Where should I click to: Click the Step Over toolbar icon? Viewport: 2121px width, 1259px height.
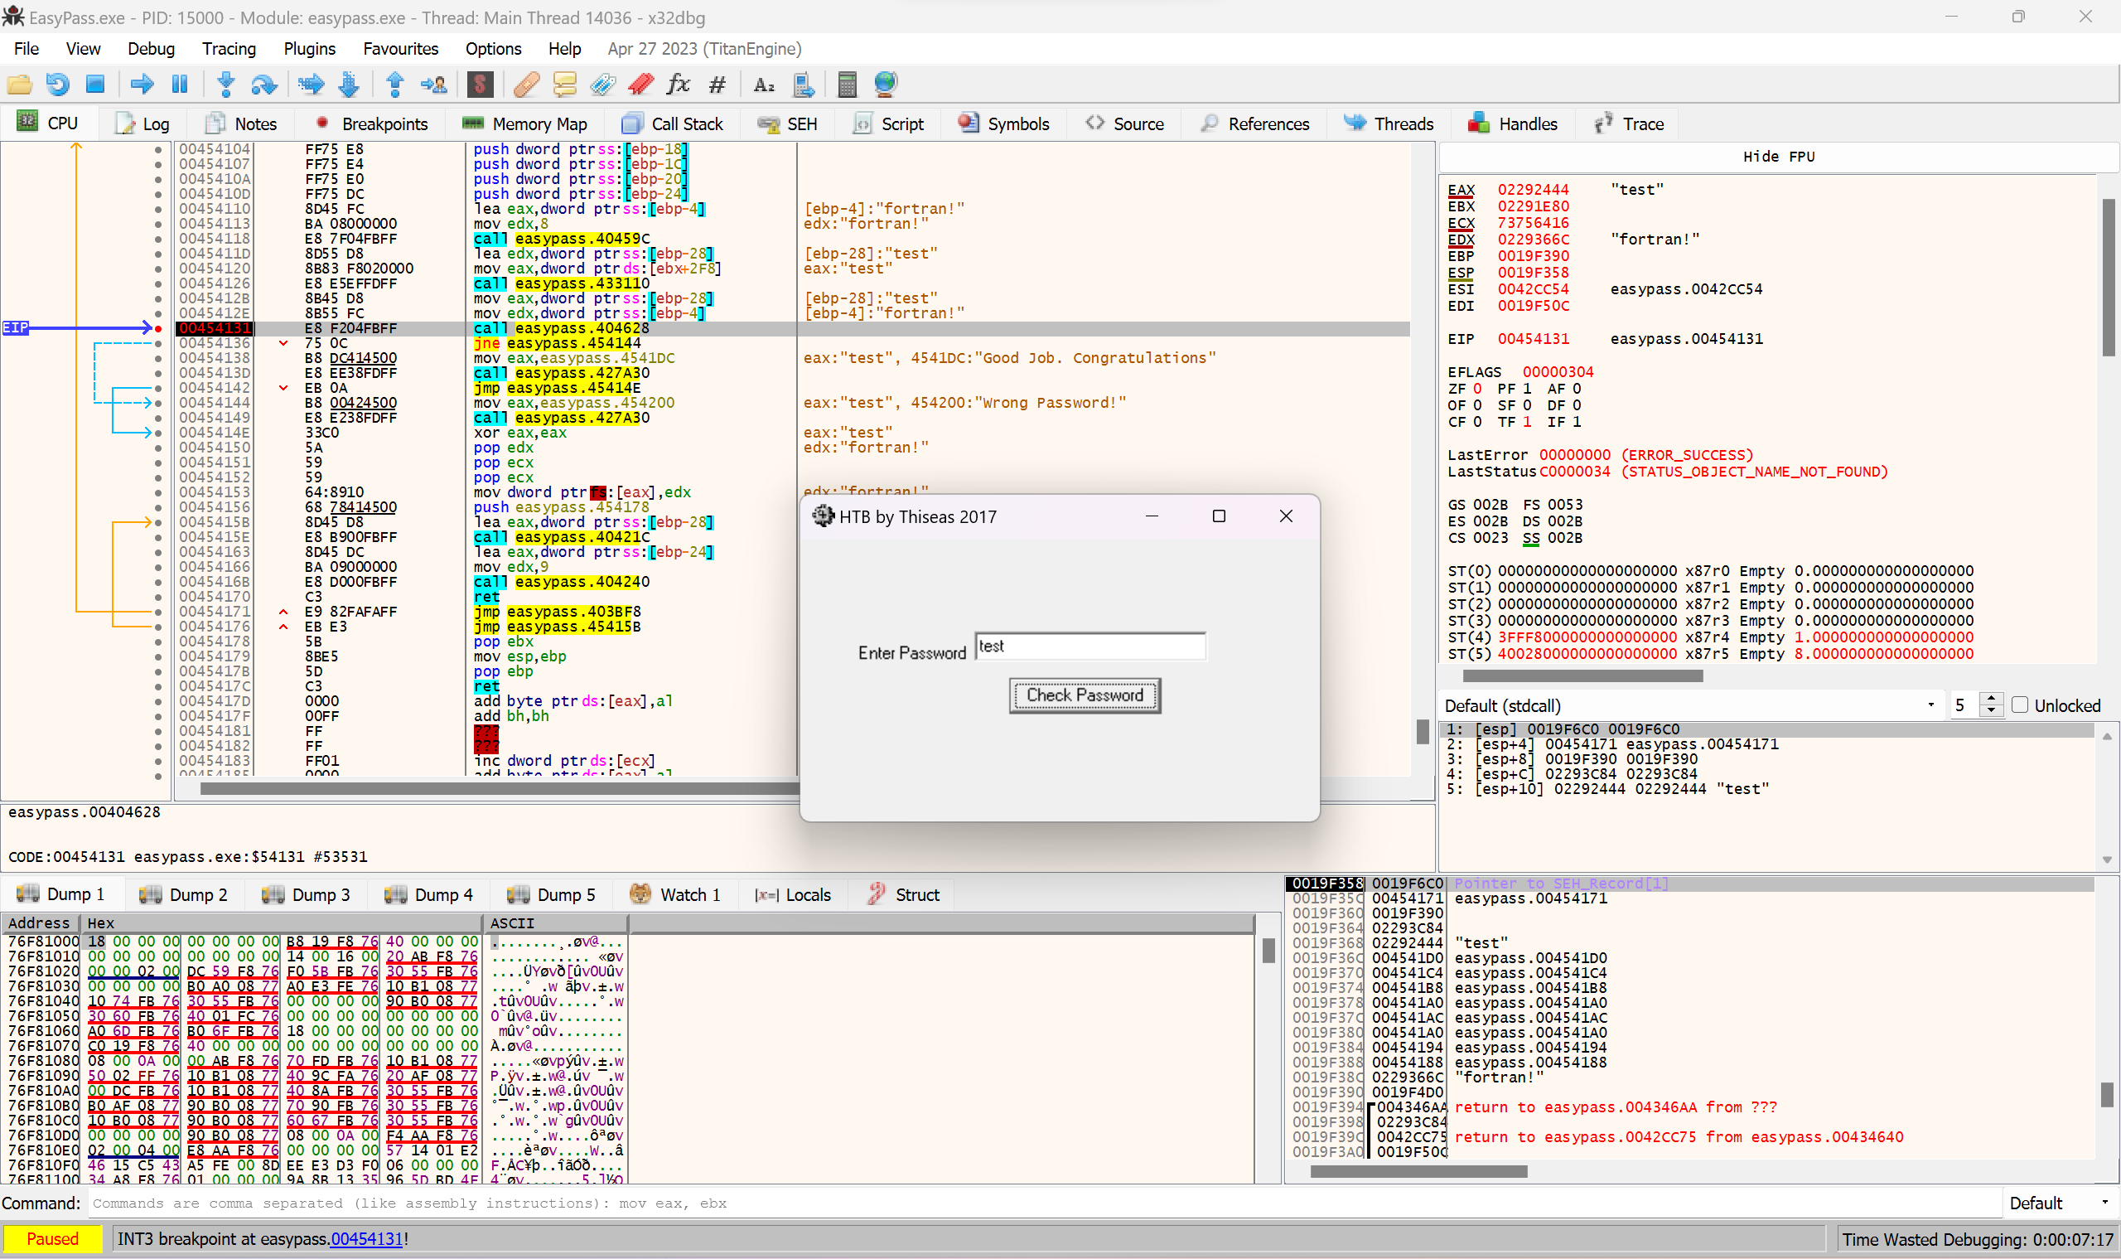click(x=263, y=84)
